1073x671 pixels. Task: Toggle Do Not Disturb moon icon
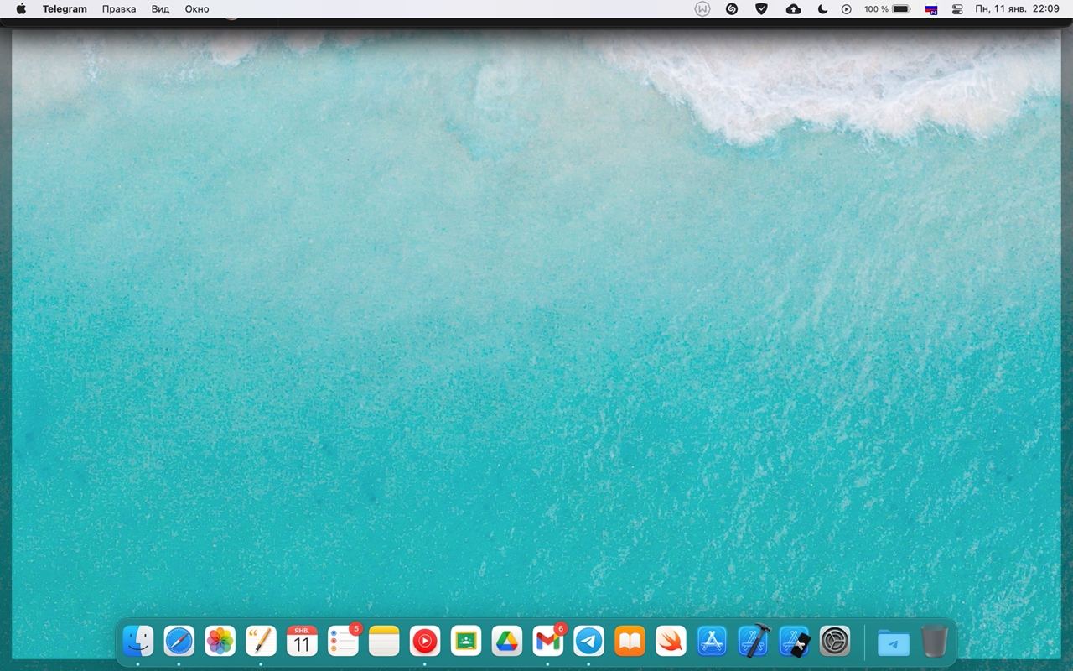coord(822,9)
